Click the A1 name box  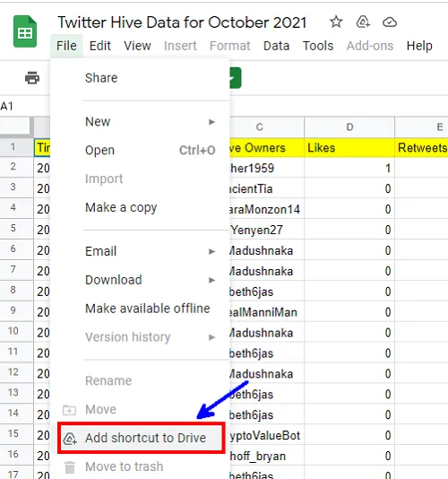[x=7, y=107]
